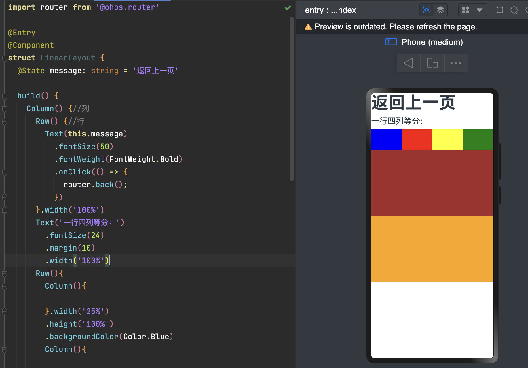The width and height of the screenshot is (528, 368).
Task: Click the Text('一行四列等分：') line
Action: (x=80, y=223)
